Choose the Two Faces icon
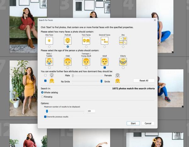This screenshot has height=147, width=189. click(x=86, y=41)
